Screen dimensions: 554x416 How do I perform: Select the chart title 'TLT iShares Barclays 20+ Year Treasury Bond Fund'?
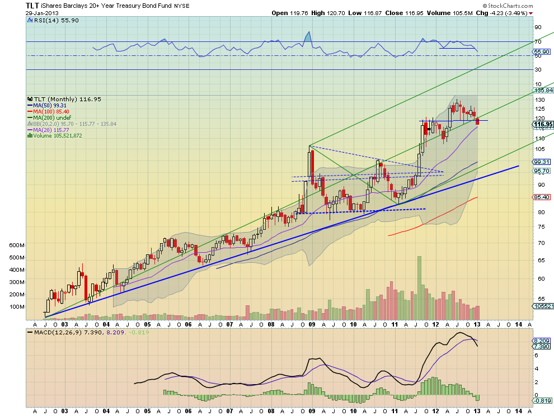click(x=99, y=6)
